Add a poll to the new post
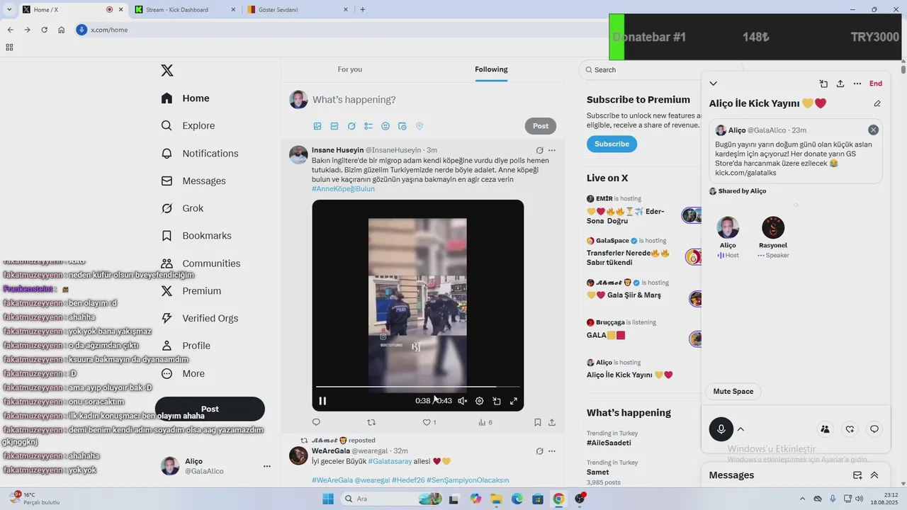The height and width of the screenshot is (510, 907). [x=368, y=126]
